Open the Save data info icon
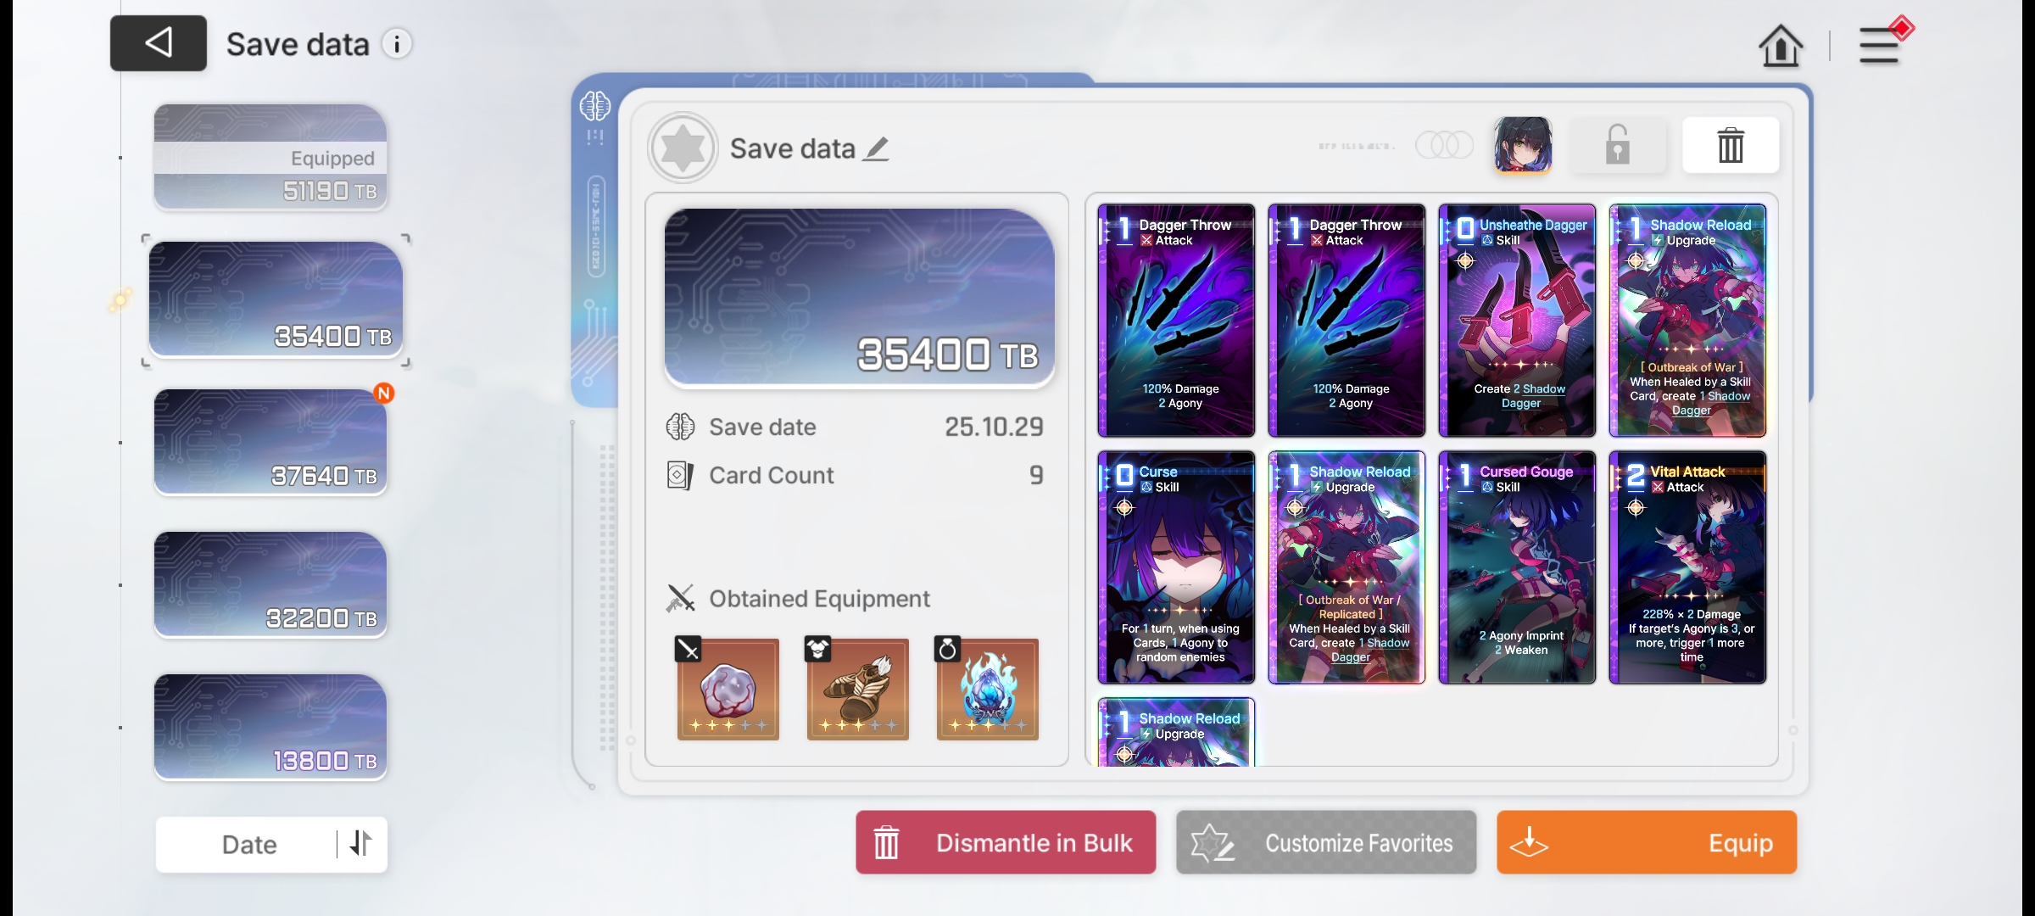The image size is (2035, 916). [397, 43]
